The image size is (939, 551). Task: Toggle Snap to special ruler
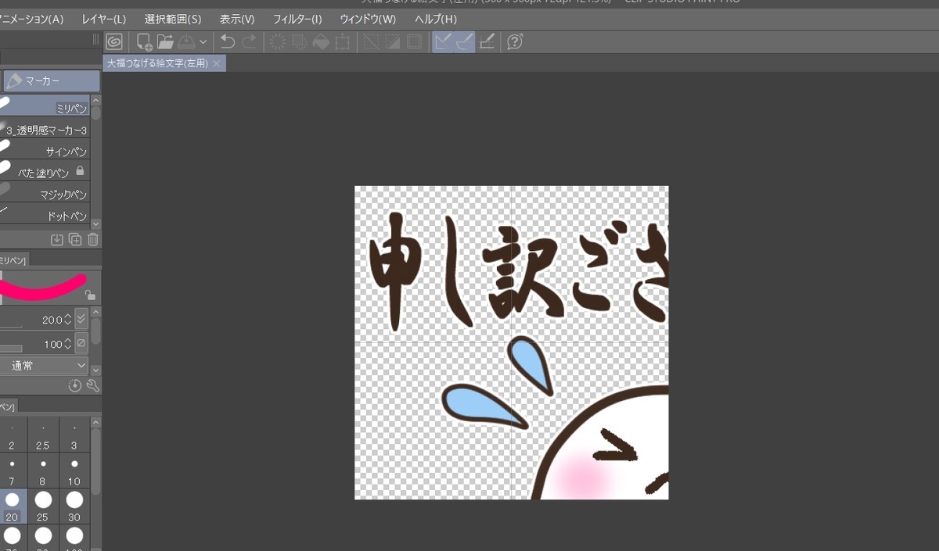[x=465, y=41]
